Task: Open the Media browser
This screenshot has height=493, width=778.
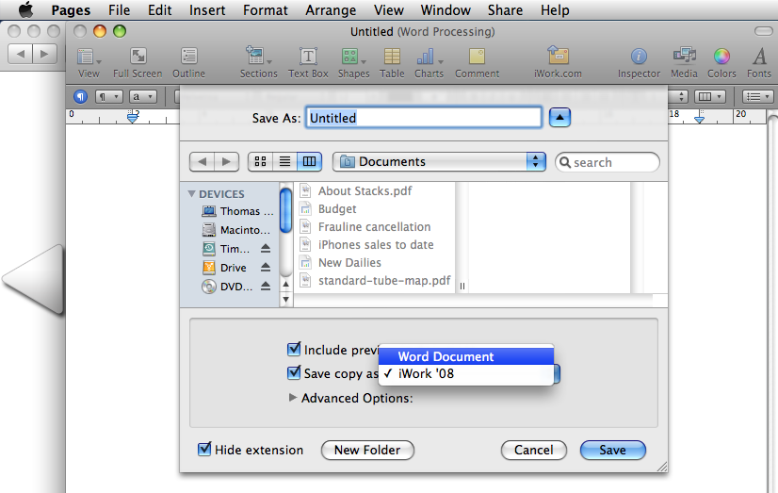Action: tap(684, 62)
